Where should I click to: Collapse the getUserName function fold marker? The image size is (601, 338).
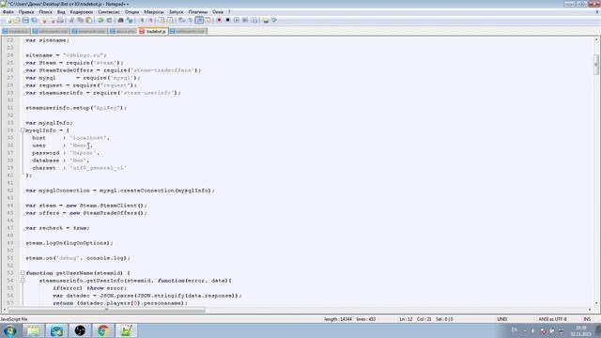[x=23, y=273]
